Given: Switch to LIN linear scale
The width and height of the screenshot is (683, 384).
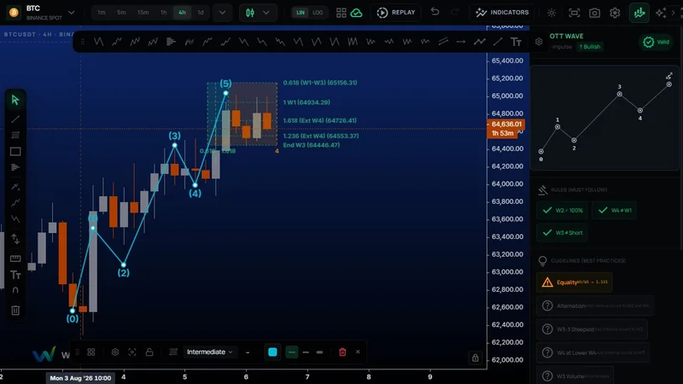Looking at the screenshot, I should pyautogui.click(x=301, y=13).
